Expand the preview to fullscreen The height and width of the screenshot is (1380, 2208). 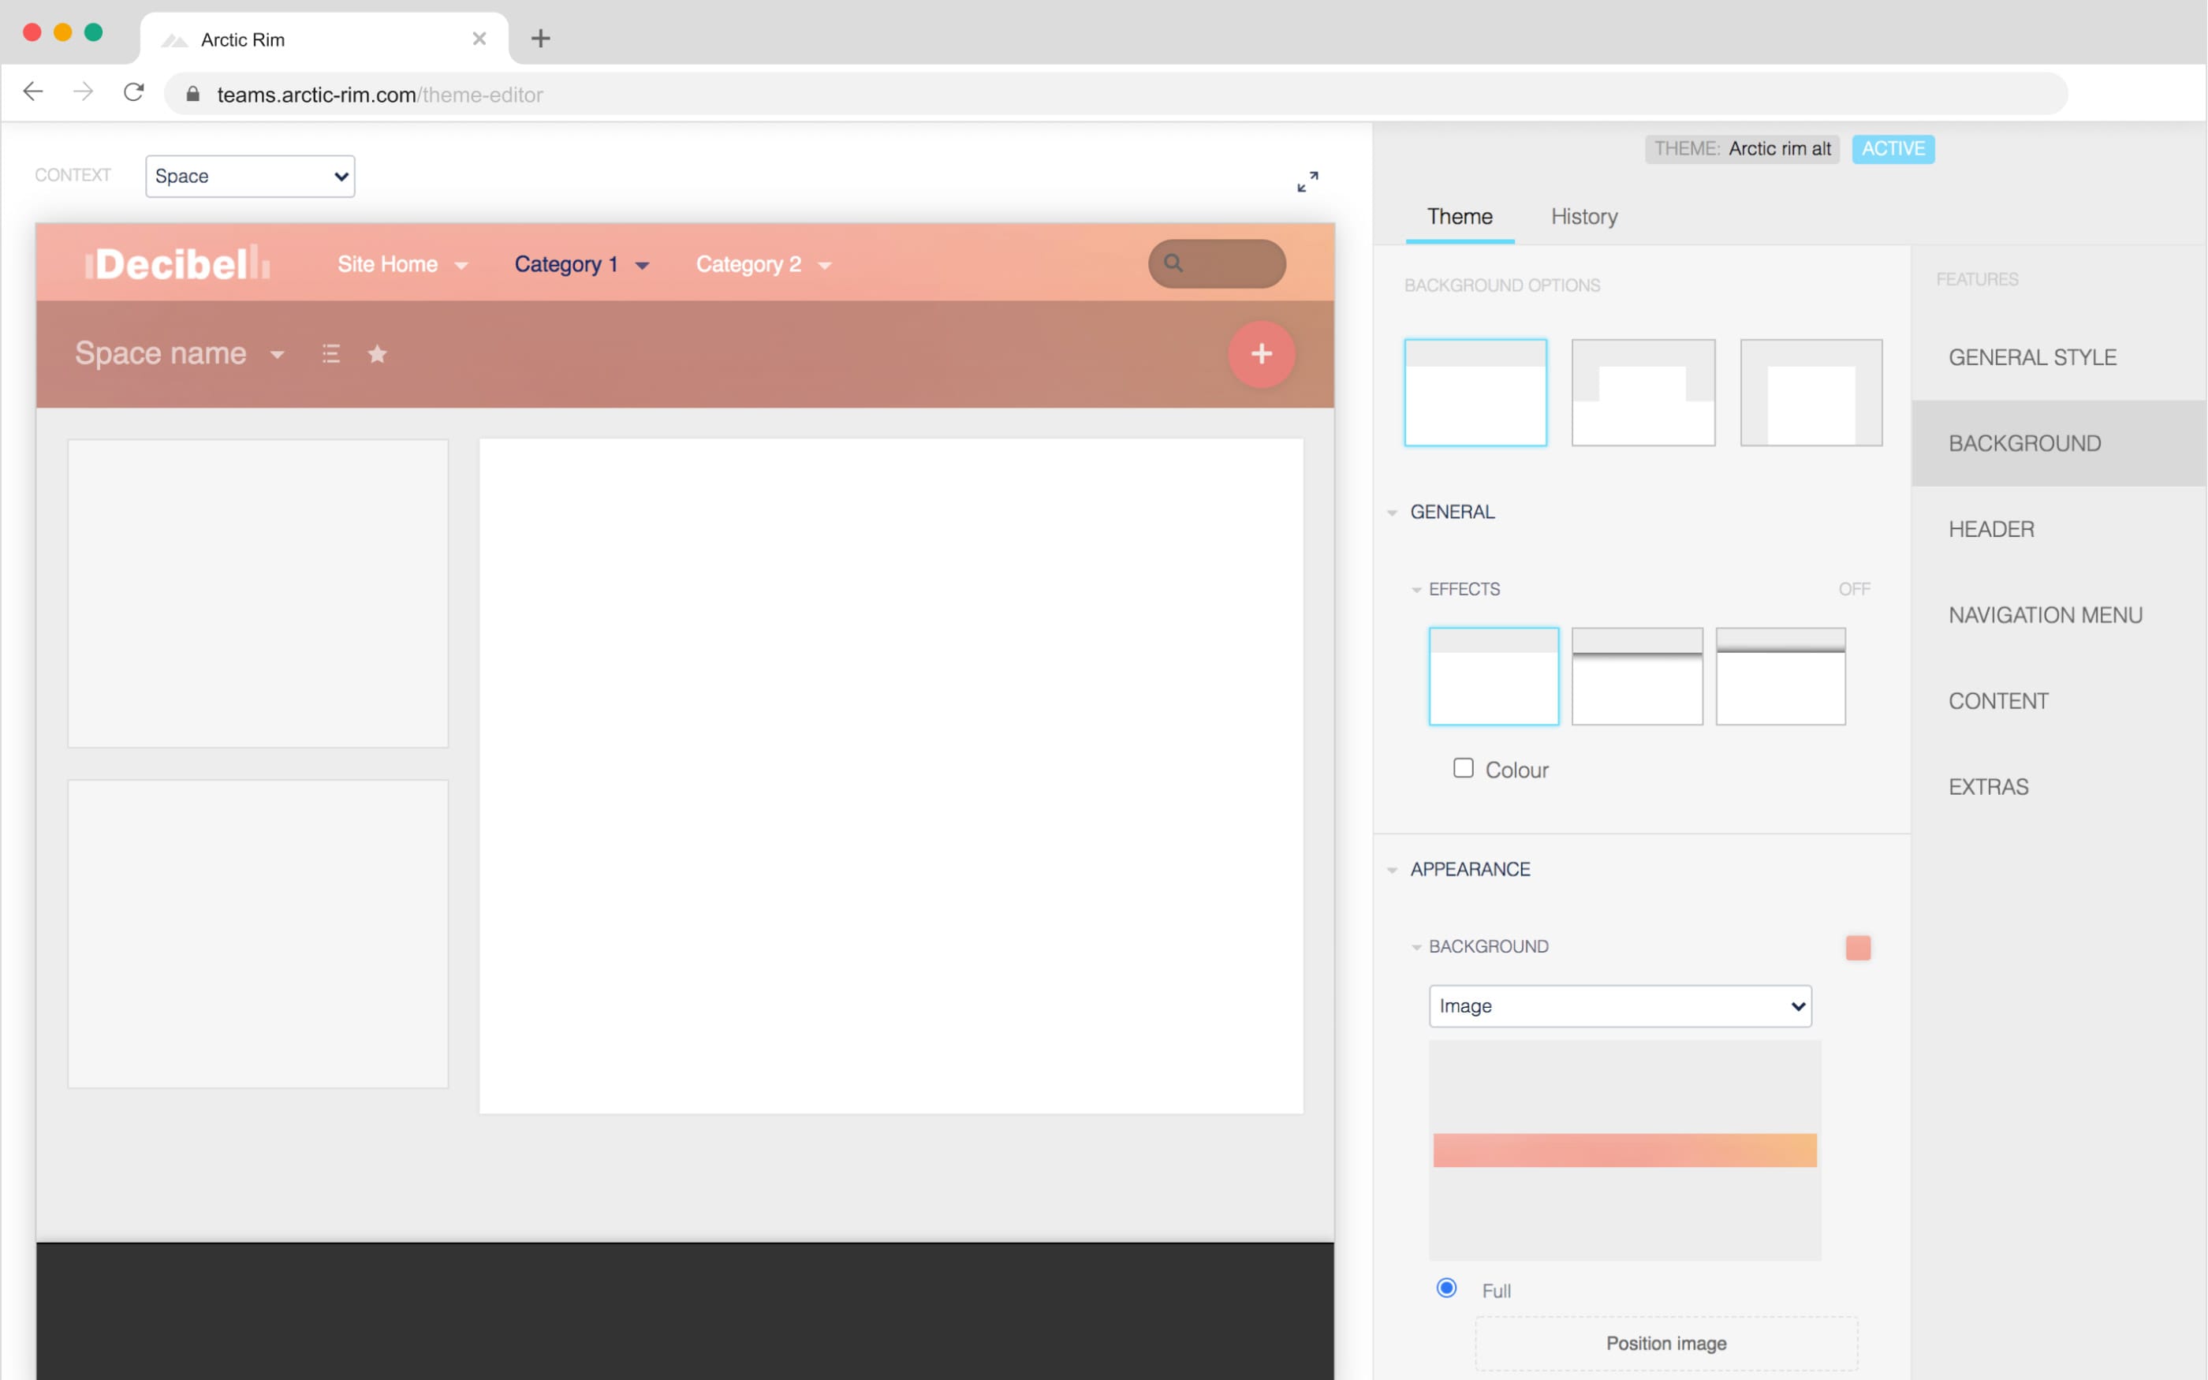click(1307, 181)
